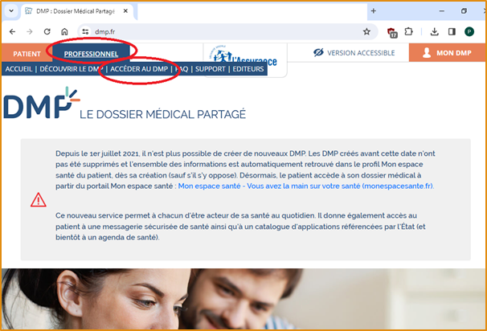
Task: Click the Mon DMP button
Action: pos(448,53)
